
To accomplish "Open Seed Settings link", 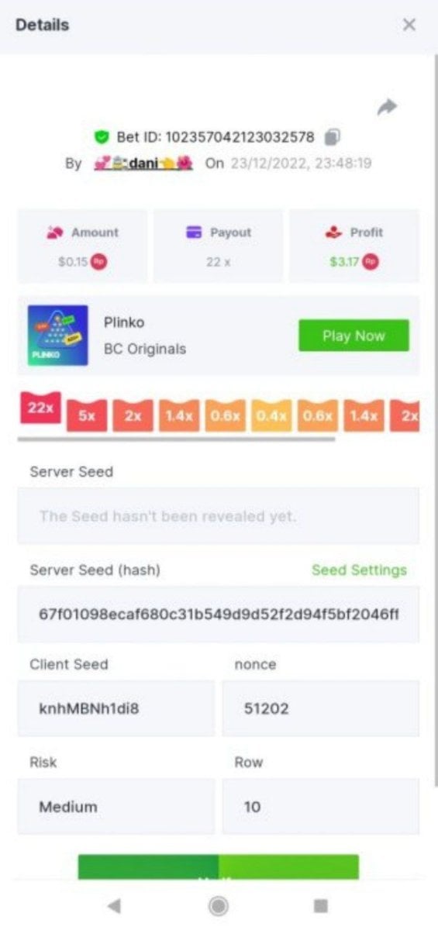I will click(359, 570).
